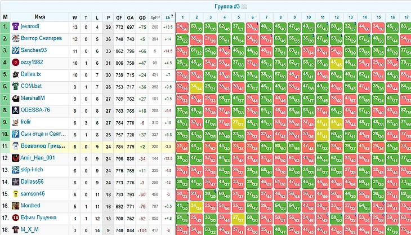
Task: Open the frolir name link
Action: (x=26, y=122)
